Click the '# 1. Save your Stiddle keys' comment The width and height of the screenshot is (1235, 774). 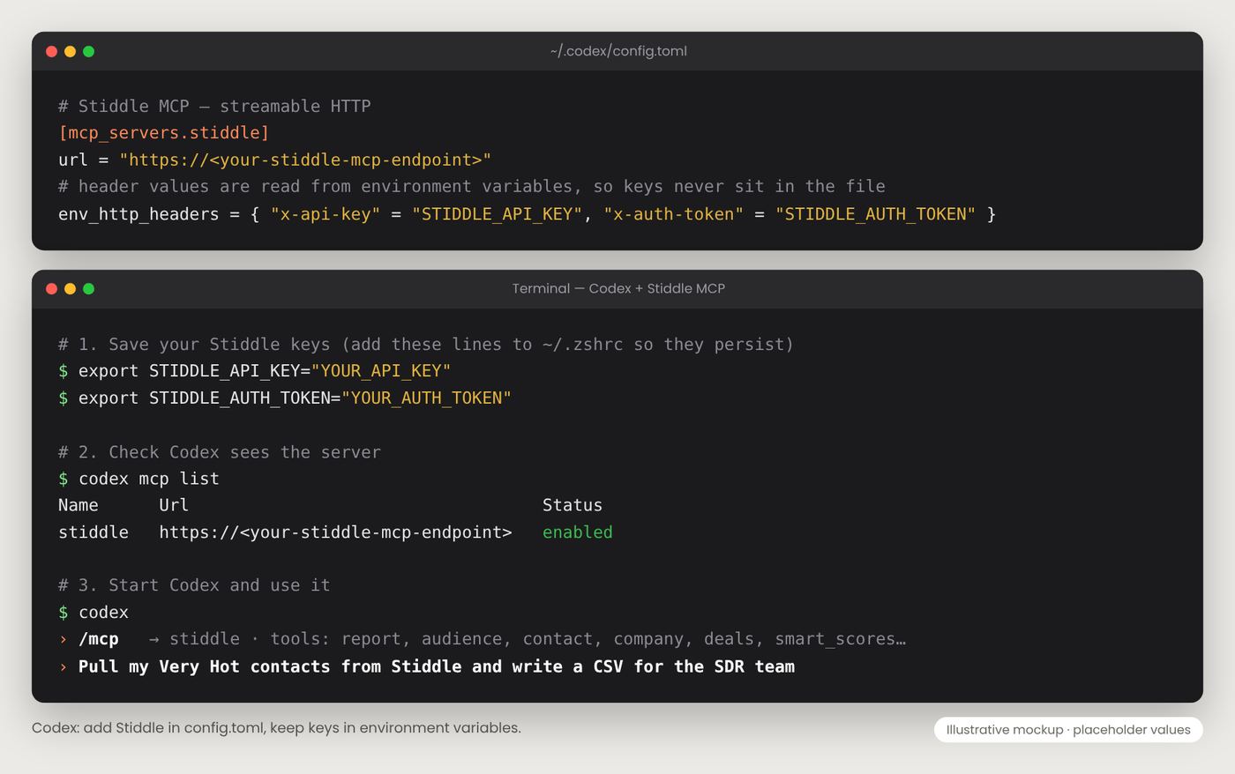[x=426, y=344]
